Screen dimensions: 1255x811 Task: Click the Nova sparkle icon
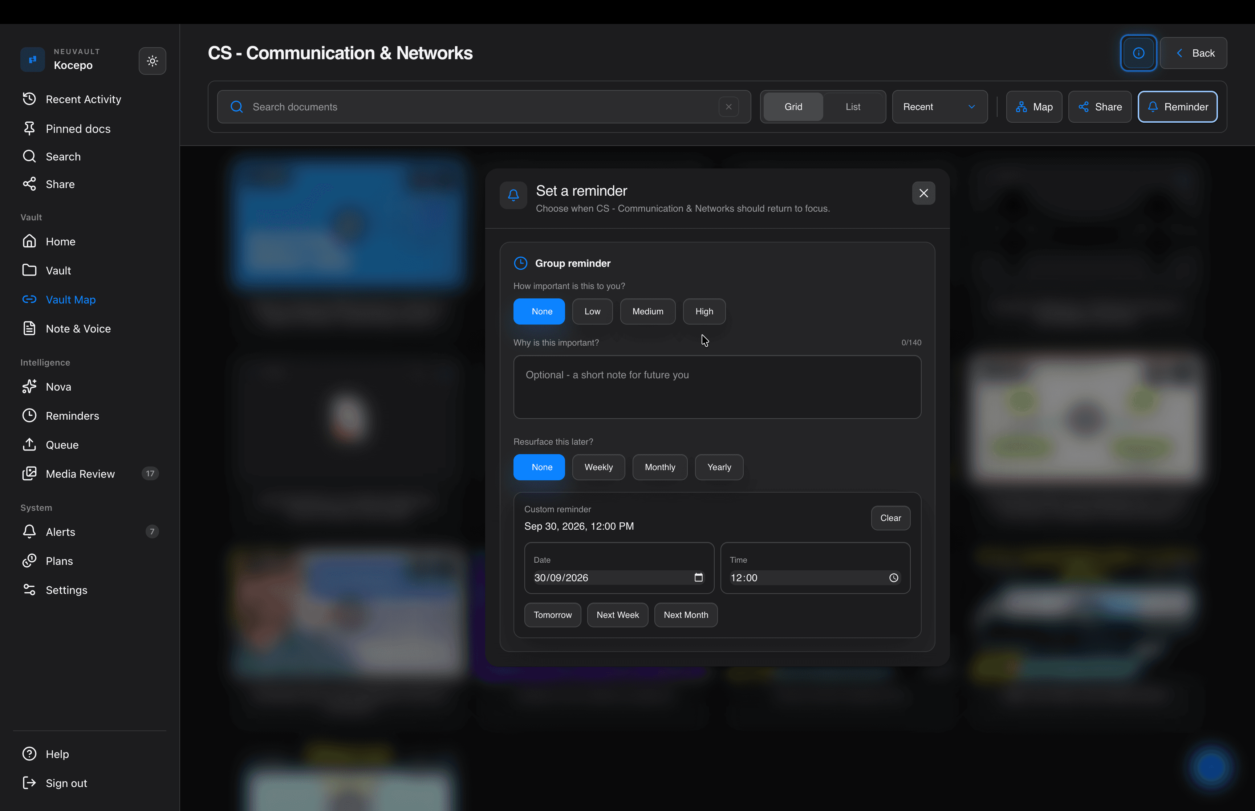pyautogui.click(x=29, y=386)
